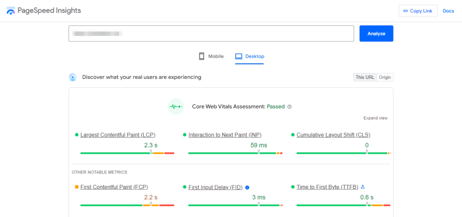Click the FCP distribution bar
Image resolution: width=462 pixels, height=217 pixels.
click(x=127, y=205)
